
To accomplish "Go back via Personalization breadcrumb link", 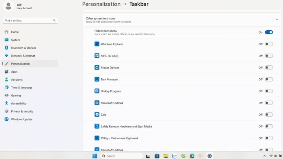I will click(x=101, y=4).
